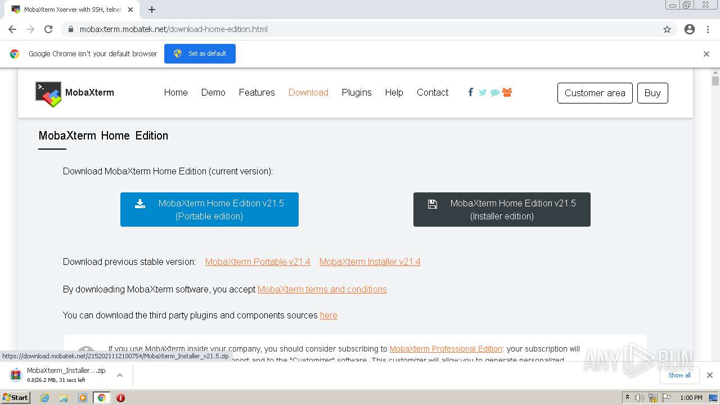720x405 pixels.
Task: Open a new browser tab
Action: point(152,10)
